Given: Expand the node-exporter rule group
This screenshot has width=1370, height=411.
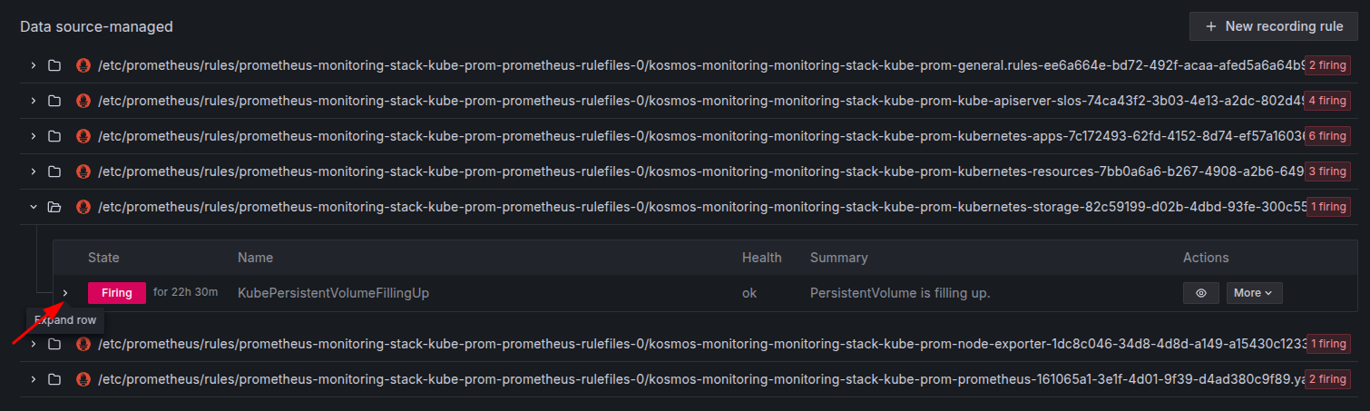Looking at the screenshot, I should [34, 344].
